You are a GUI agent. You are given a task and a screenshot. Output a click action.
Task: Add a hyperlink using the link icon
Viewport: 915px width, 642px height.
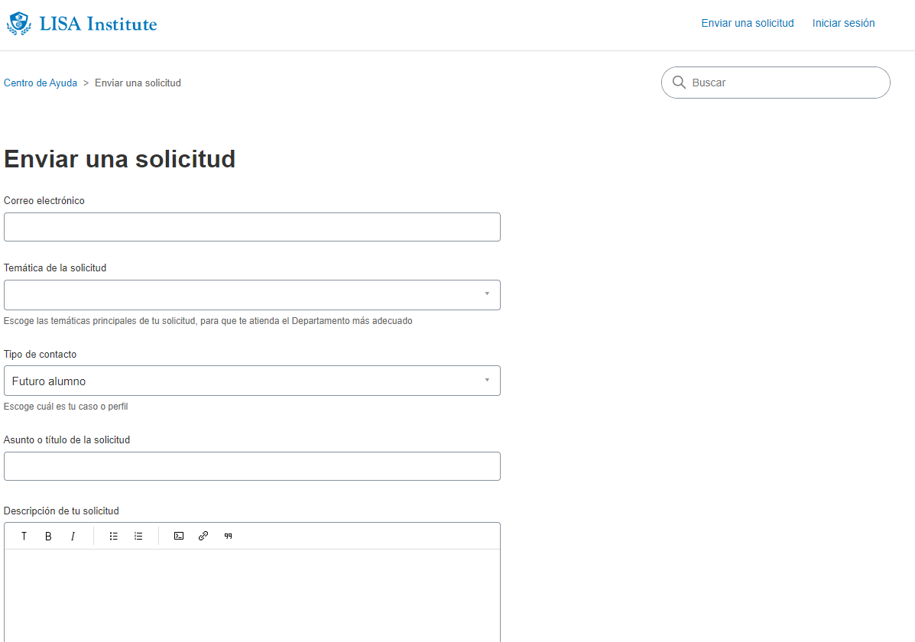(x=203, y=537)
